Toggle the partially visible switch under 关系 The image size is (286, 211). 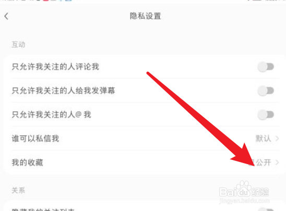[x=266, y=209]
